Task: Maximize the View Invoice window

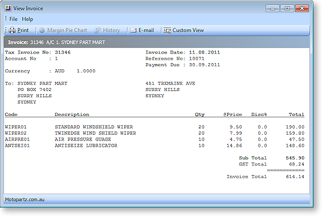Action: [287, 8]
